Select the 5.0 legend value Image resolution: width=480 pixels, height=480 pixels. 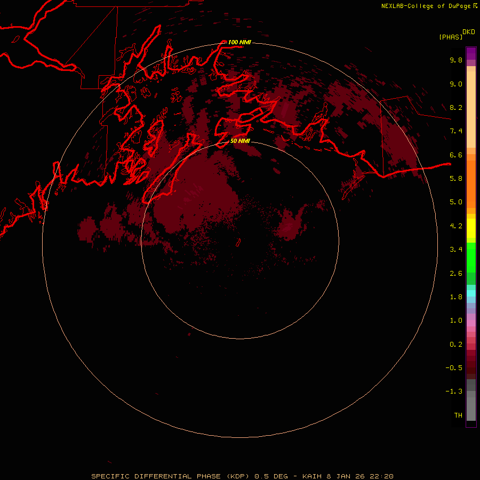coord(456,202)
